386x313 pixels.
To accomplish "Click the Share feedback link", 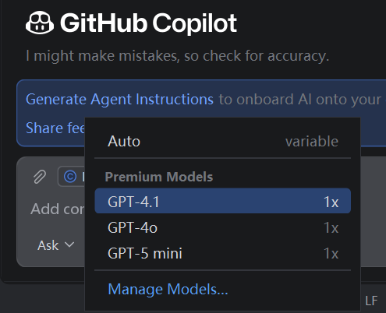I will tap(55, 128).
